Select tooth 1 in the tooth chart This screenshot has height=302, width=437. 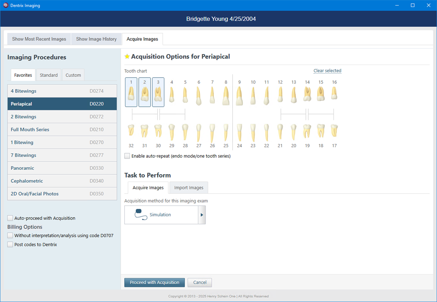(x=131, y=92)
